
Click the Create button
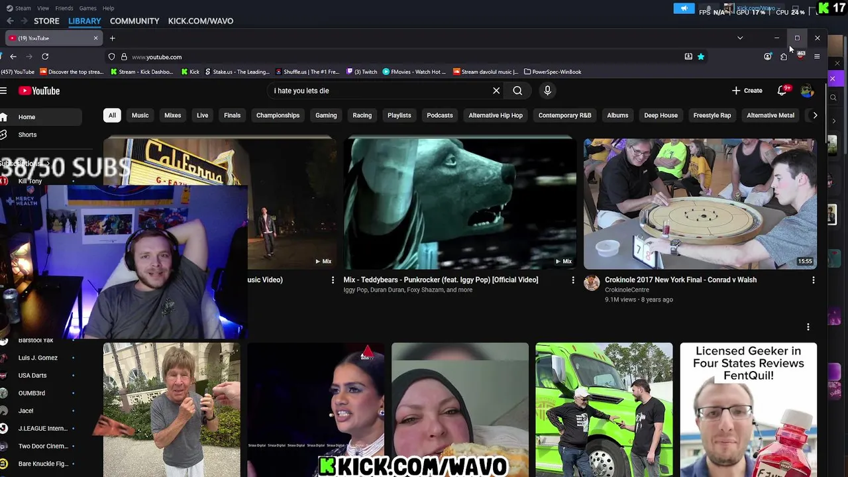[x=747, y=91]
